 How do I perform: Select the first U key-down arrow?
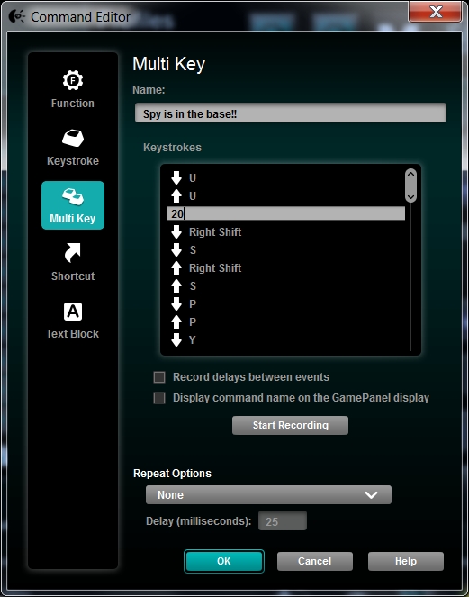coord(176,177)
